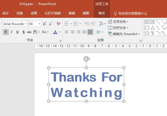This screenshot has width=167, height=116.
Task: Increase the list indent level
Action: point(93,24)
